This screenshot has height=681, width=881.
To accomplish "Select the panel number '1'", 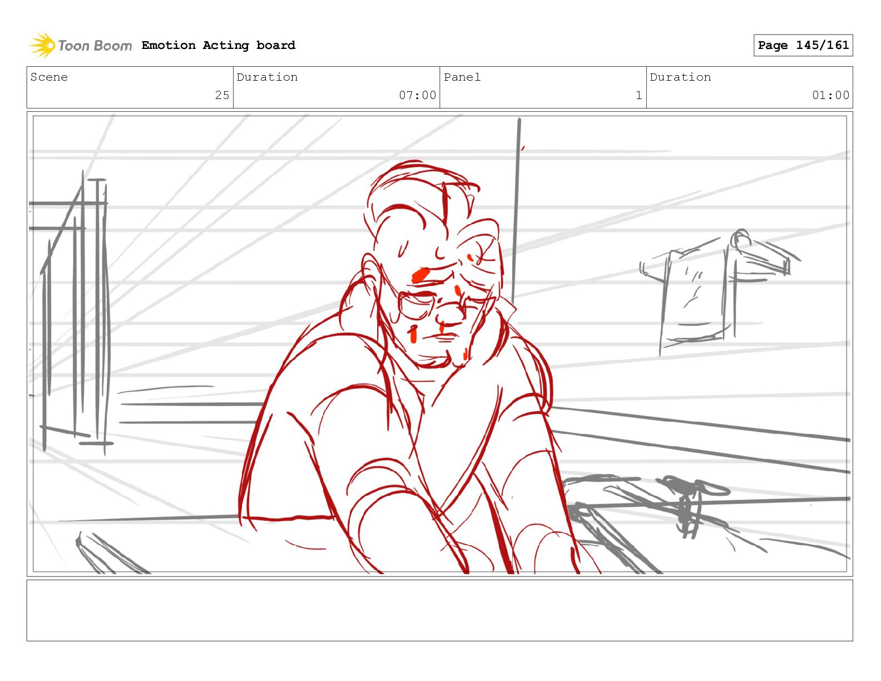I will click(639, 95).
